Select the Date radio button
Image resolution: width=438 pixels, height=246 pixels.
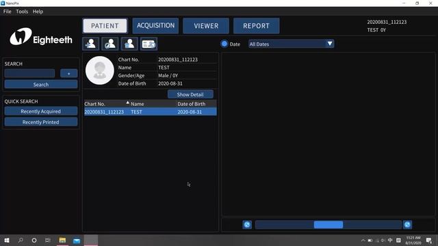pos(224,44)
